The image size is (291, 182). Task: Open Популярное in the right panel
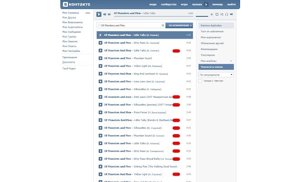tap(208, 55)
